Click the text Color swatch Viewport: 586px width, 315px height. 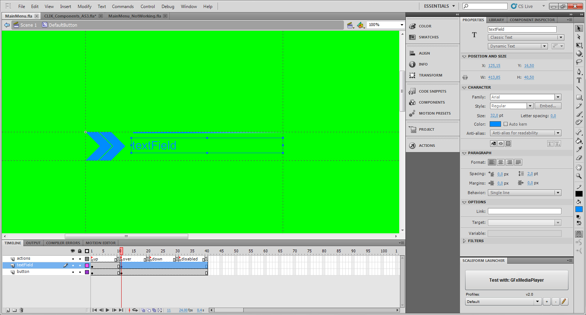[495, 124]
